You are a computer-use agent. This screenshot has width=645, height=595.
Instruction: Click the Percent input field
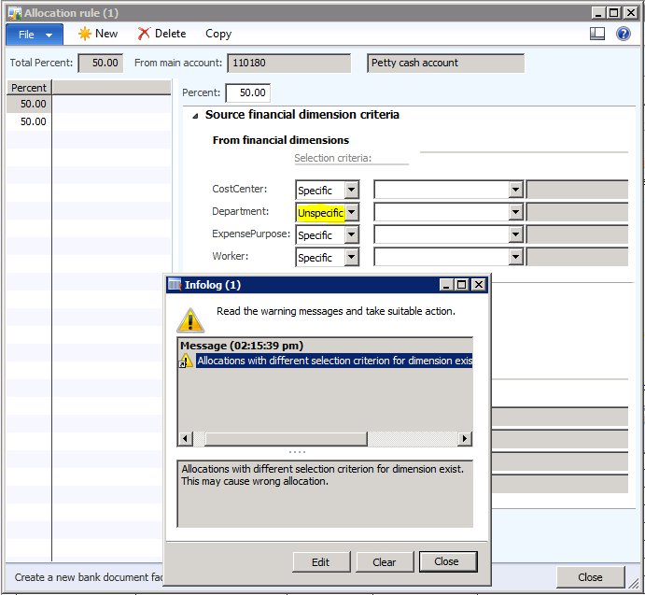coord(247,93)
